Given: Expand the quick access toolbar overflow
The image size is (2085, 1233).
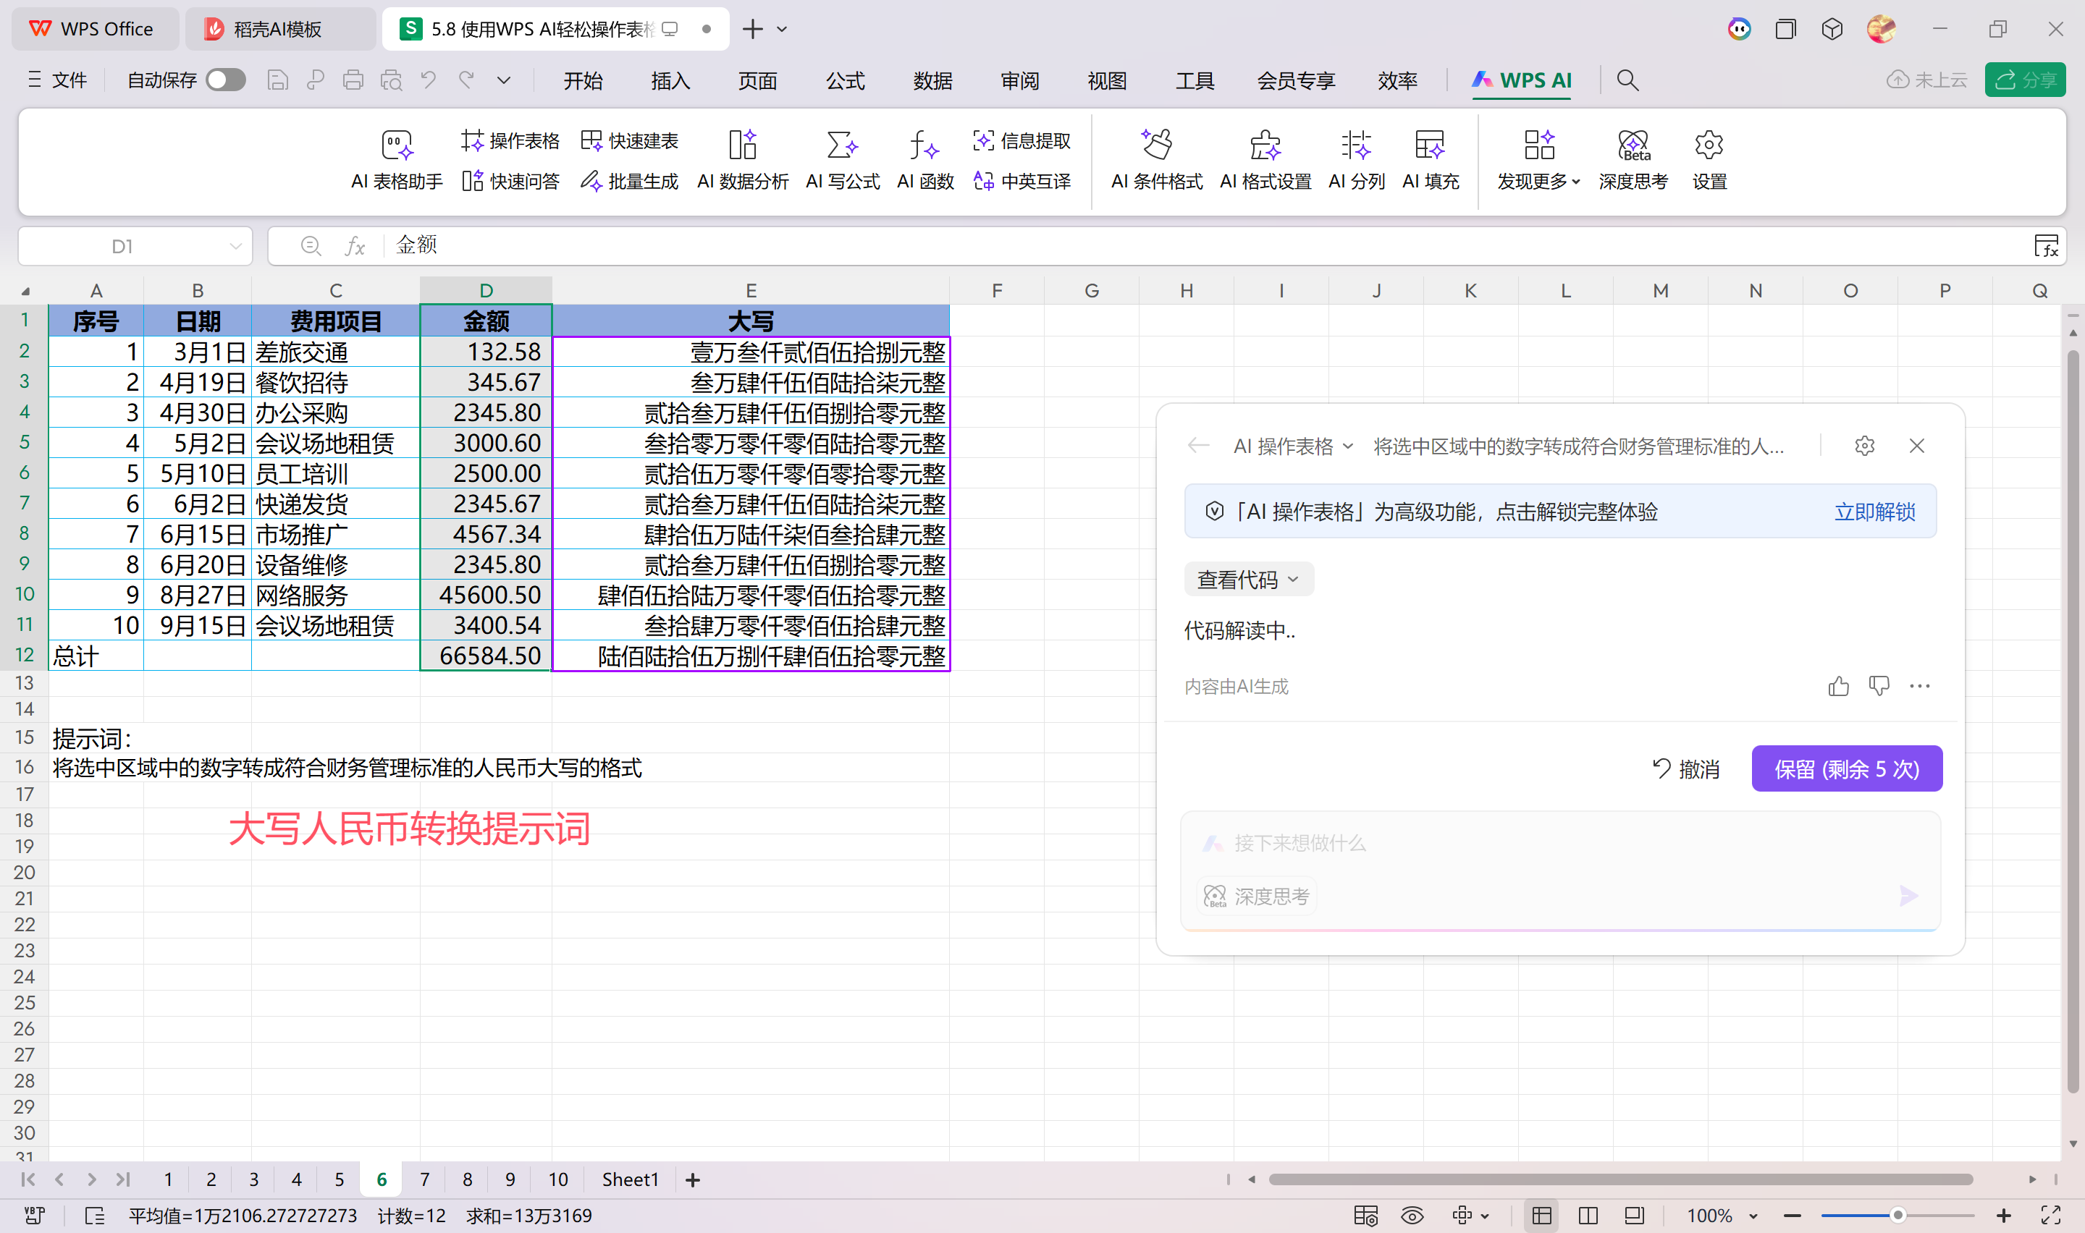Looking at the screenshot, I should pos(504,80).
